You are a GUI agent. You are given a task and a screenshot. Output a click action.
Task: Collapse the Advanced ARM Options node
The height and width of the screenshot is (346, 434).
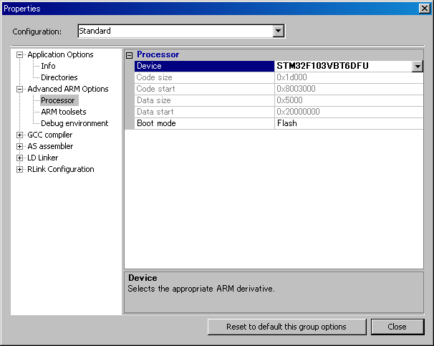click(20, 89)
